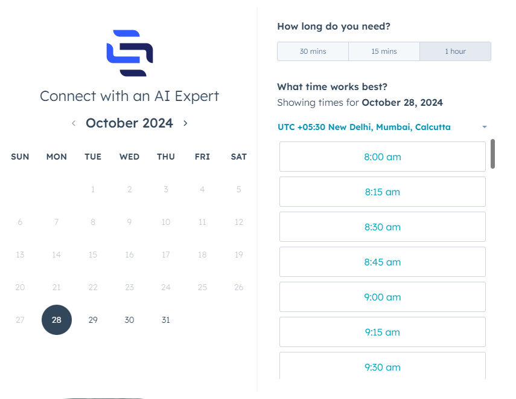Image resolution: width=516 pixels, height=399 pixels.
Task: Pick October 30 on the calendar
Action: coord(129,320)
